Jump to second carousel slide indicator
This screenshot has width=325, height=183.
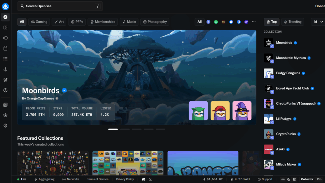click(x=125, y=129)
